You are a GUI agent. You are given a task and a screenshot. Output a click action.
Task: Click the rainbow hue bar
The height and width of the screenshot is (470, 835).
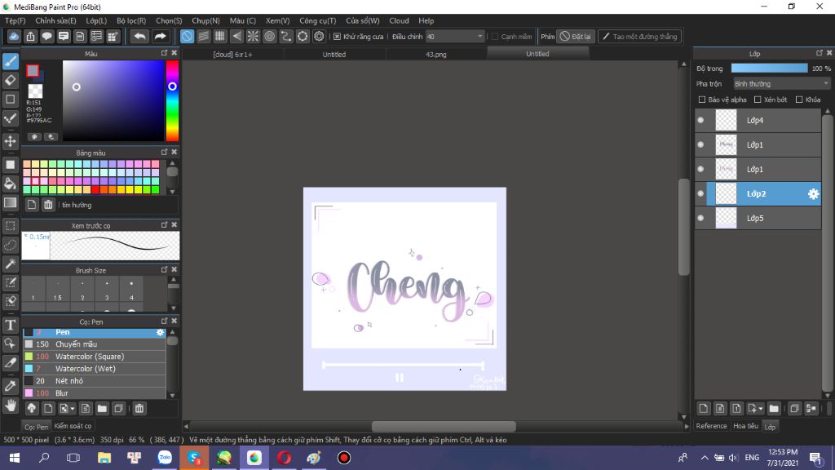click(x=172, y=100)
